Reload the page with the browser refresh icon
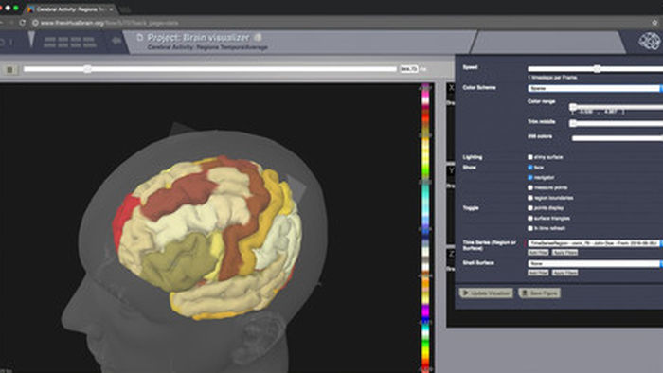This screenshot has width=663, height=373. 22,23
